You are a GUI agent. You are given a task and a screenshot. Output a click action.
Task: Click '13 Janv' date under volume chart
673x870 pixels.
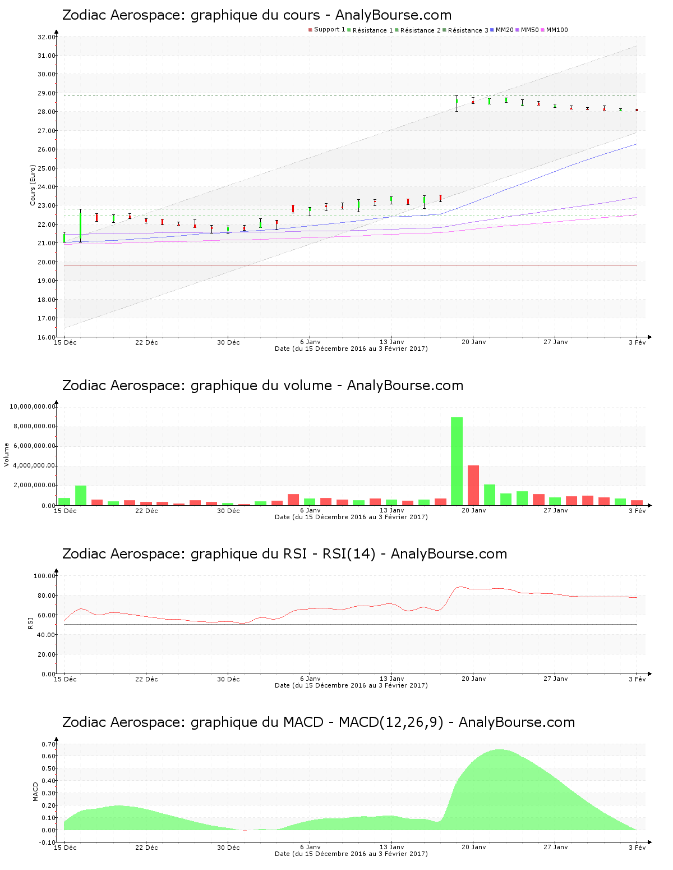tap(392, 511)
